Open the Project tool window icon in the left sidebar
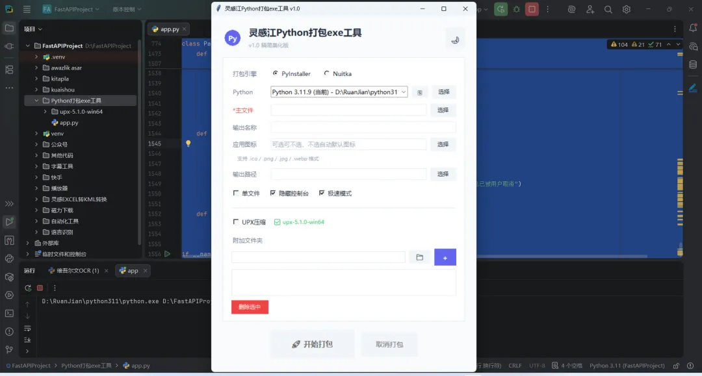 tap(9, 28)
